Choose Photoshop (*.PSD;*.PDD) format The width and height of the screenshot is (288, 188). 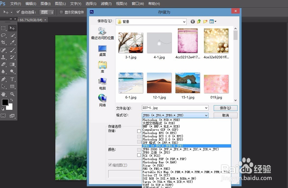click(x=161, y=120)
